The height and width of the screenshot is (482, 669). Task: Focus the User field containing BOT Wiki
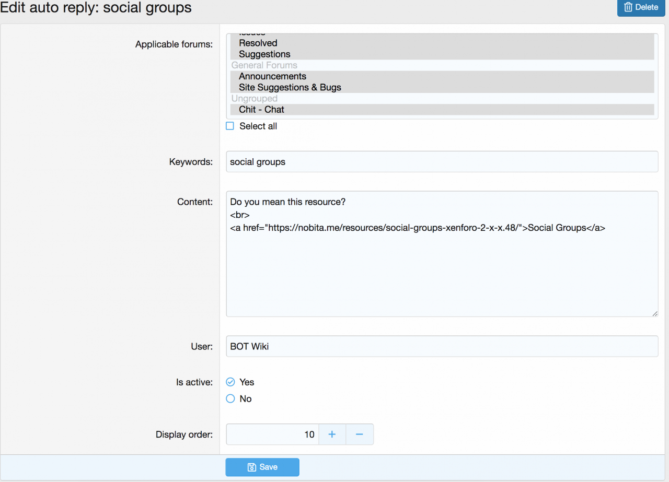(442, 346)
